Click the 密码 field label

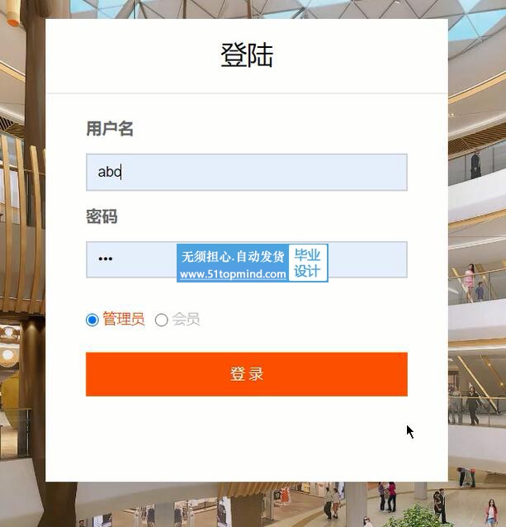click(102, 216)
